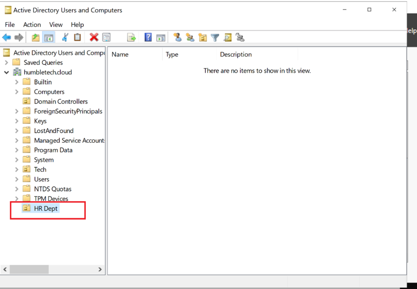The image size is (417, 289).
Task: Toggle the Show/Hide Console Tree button
Action: (x=49, y=38)
